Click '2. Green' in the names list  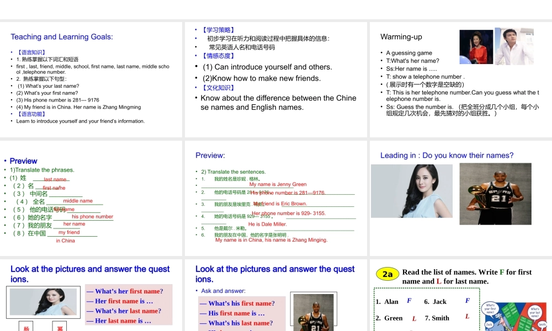pyautogui.click(x=389, y=318)
